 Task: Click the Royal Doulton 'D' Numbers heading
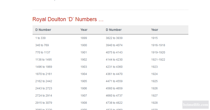tap(68, 19)
